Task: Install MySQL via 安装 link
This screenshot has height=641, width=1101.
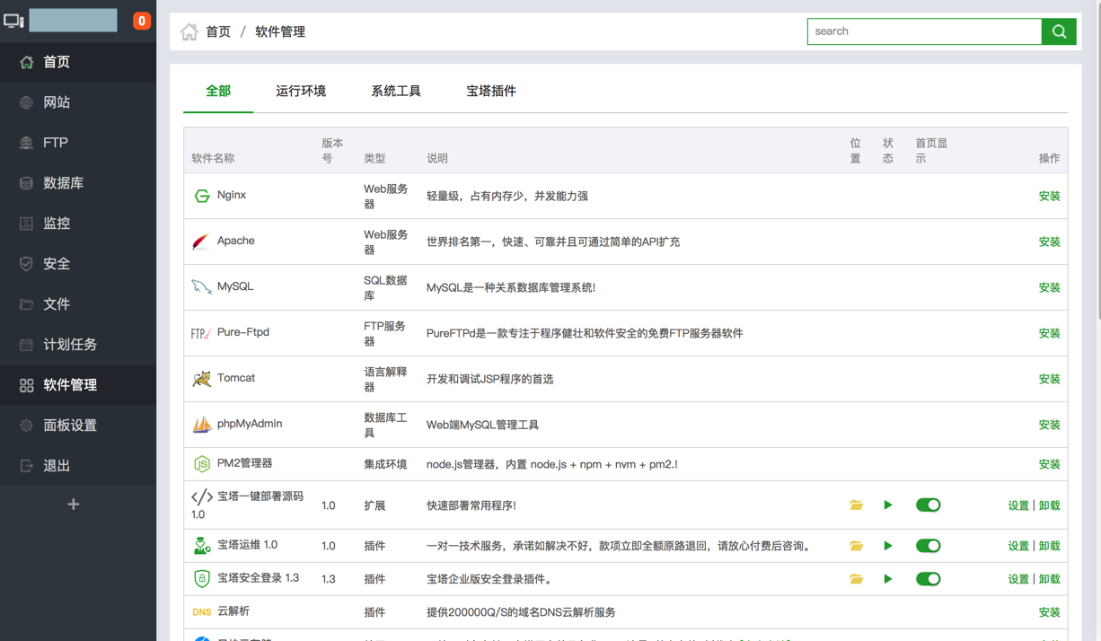Action: (x=1049, y=287)
